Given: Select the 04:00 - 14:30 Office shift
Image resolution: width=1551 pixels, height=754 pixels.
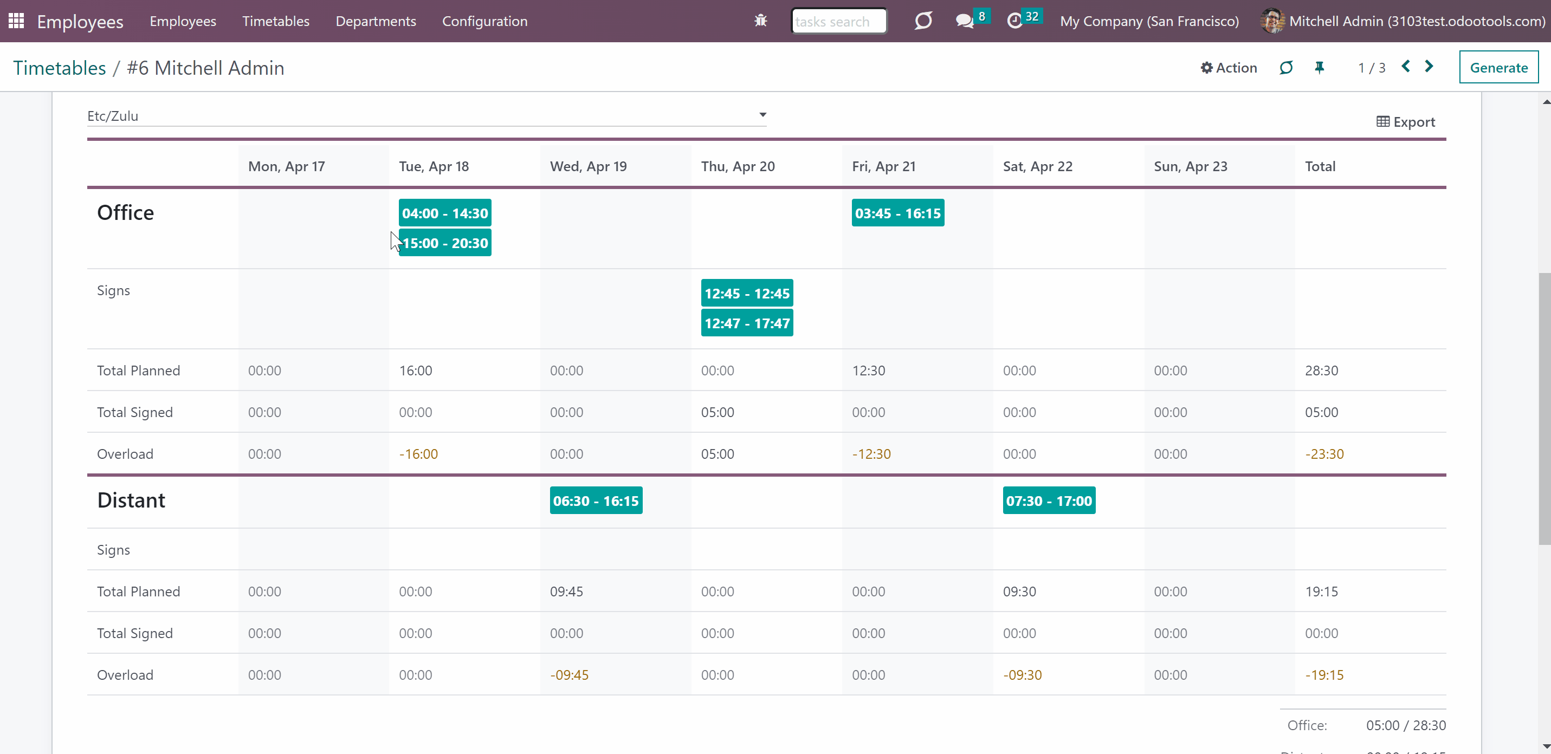Looking at the screenshot, I should 445,213.
